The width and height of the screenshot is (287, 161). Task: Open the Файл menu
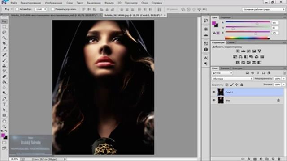point(14,3)
